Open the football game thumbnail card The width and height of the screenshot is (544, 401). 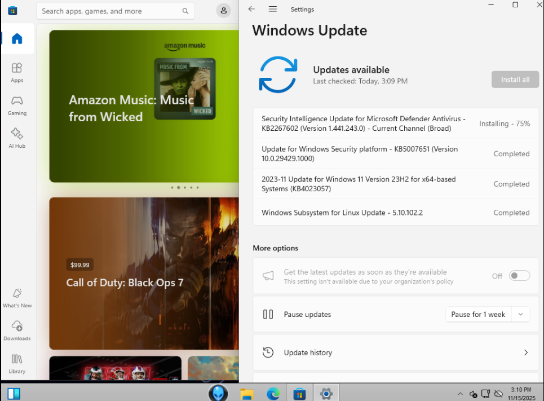[115, 368]
